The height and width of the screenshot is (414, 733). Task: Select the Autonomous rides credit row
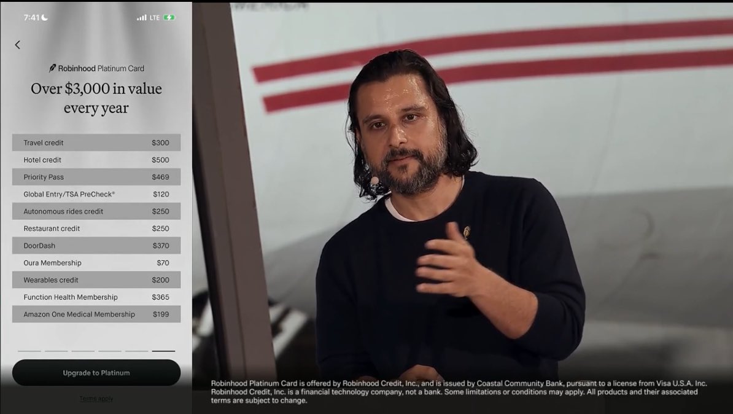96,211
